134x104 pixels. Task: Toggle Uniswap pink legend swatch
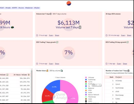(86, 77)
